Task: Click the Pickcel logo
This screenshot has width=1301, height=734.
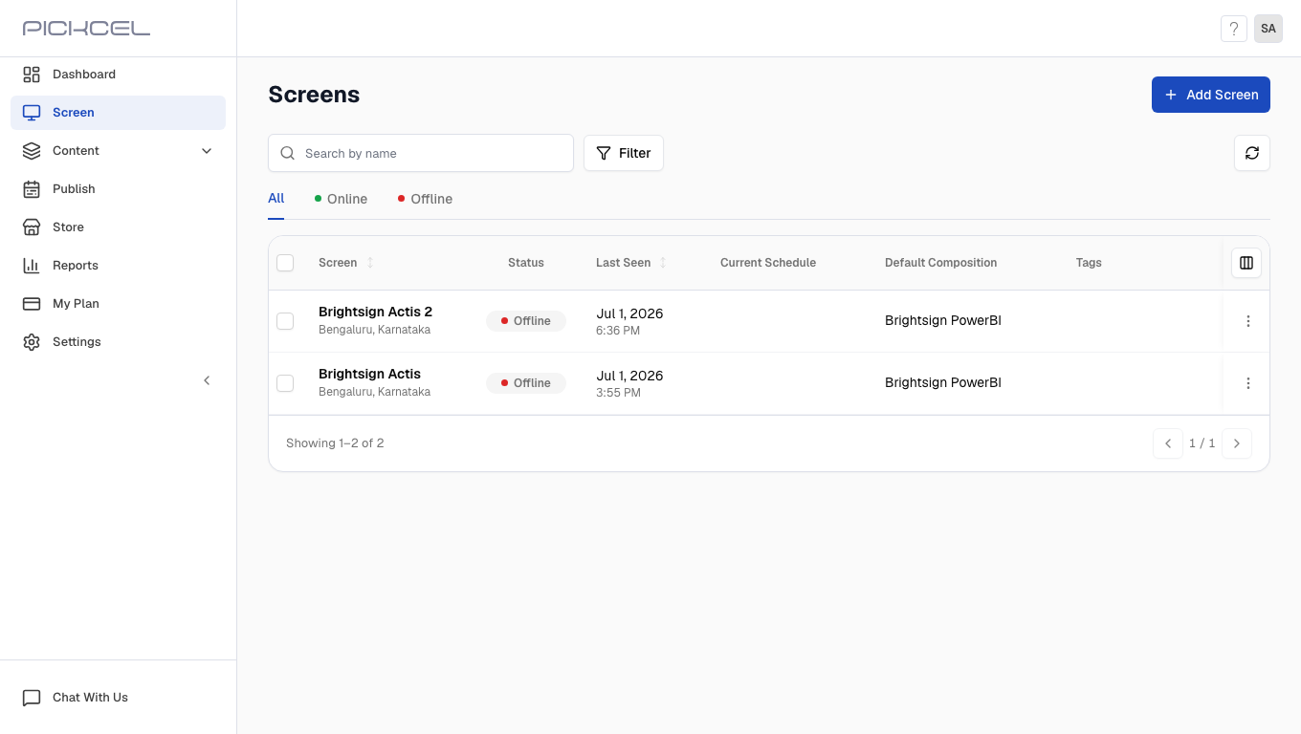Action: [86, 29]
